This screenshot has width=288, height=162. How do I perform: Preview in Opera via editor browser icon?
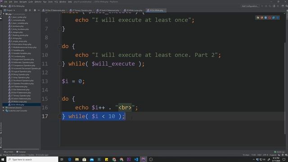pos(270,18)
